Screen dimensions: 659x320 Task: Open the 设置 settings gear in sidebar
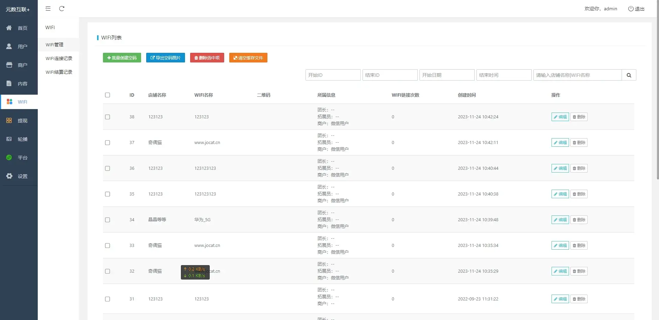coord(9,176)
